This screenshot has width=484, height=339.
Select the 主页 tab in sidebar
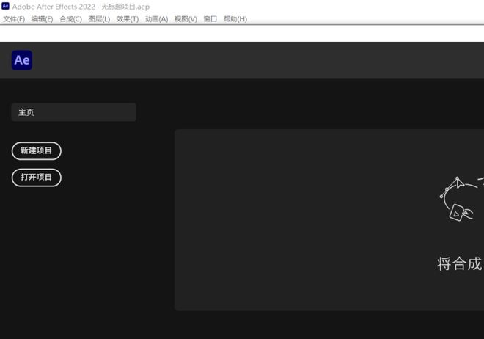(73, 112)
